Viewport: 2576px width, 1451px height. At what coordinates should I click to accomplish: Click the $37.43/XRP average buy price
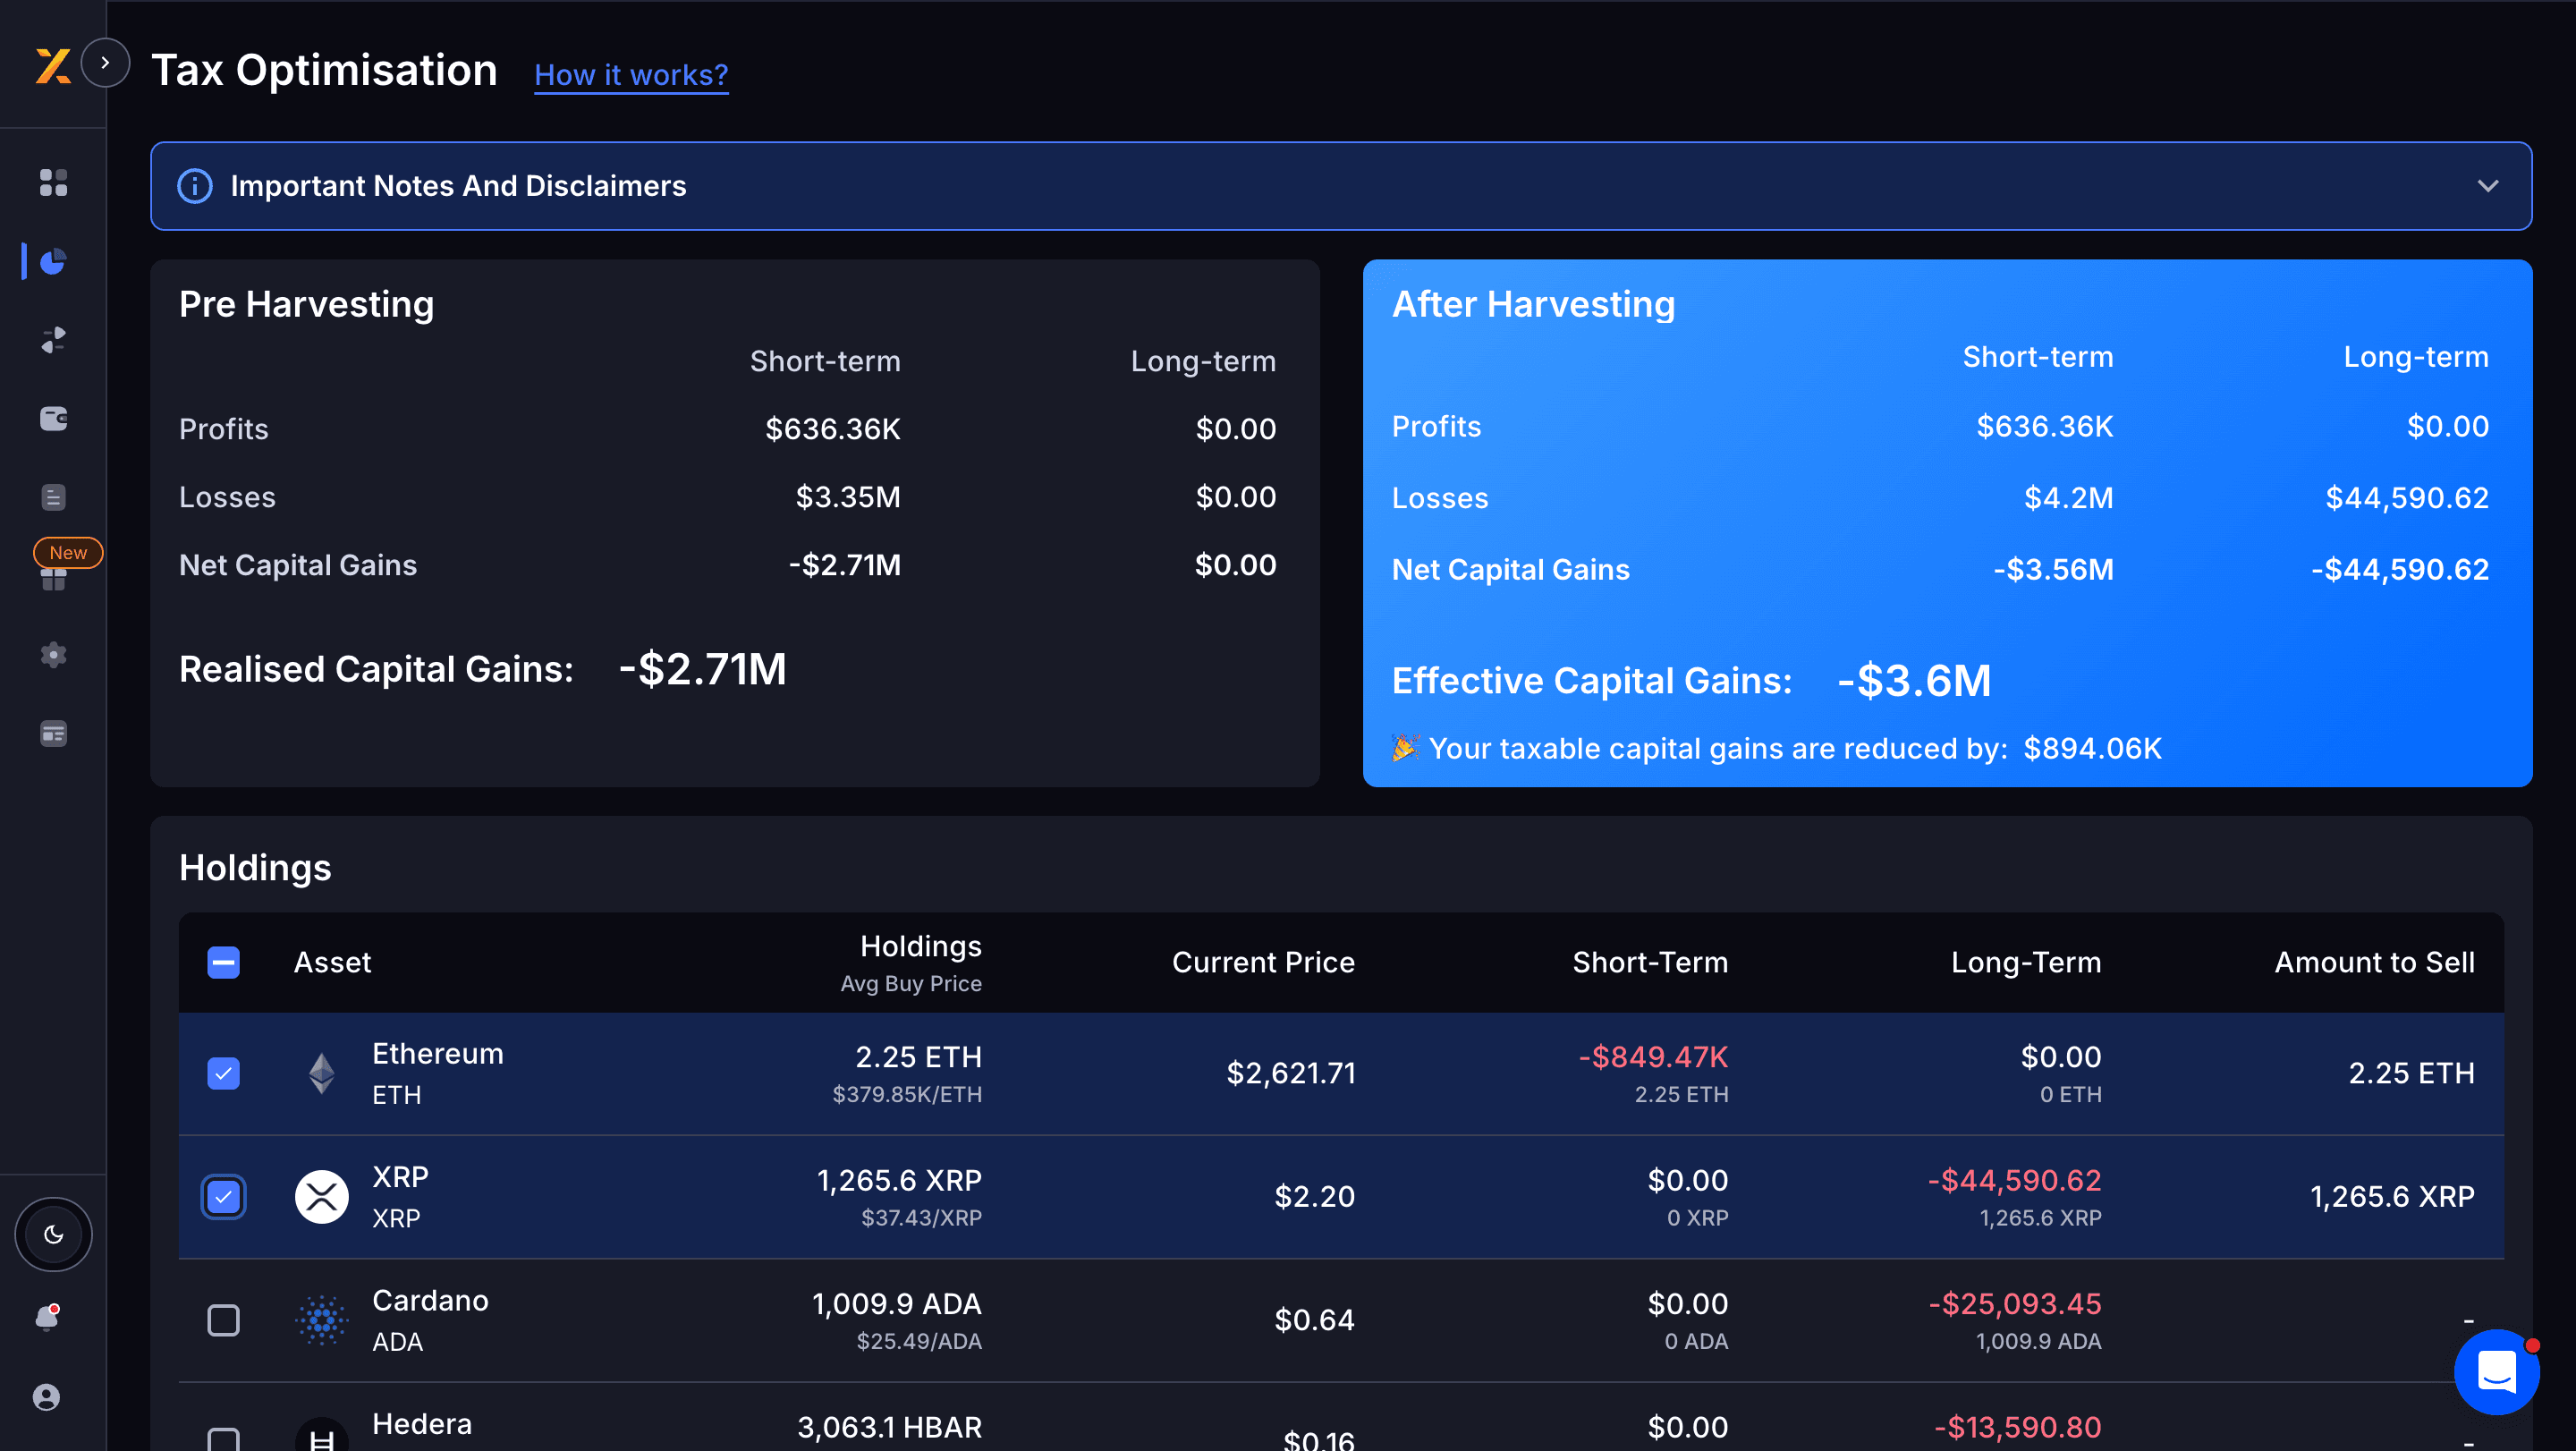pyautogui.click(x=921, y=1218)
